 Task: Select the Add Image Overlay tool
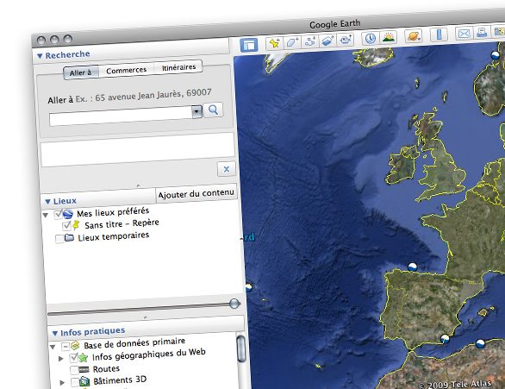327,41
